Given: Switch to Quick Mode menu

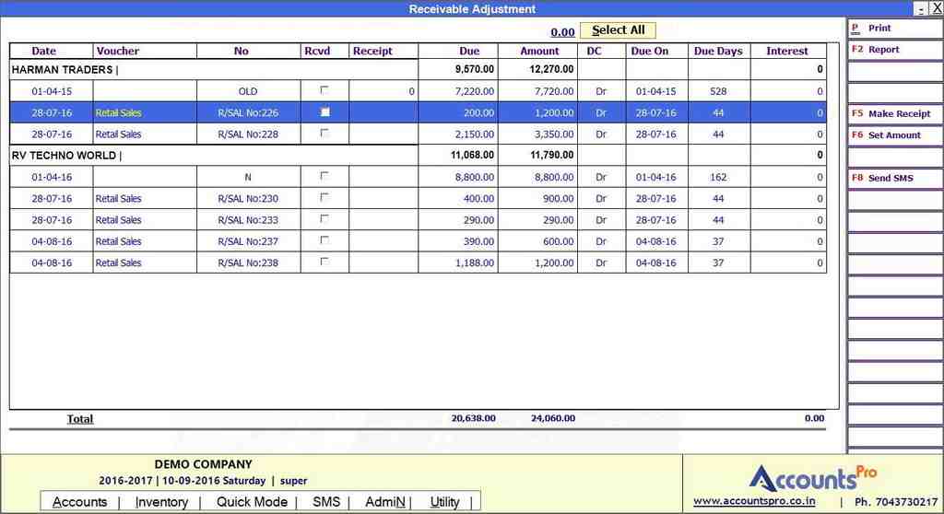Looking at the screenshot, I should coord(252,502).
